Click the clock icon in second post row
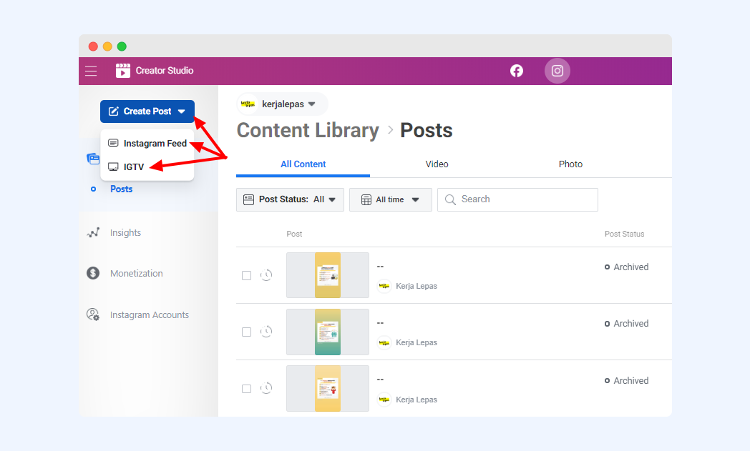Viewport: 750px width, 451px height. (x=266, y=332)
